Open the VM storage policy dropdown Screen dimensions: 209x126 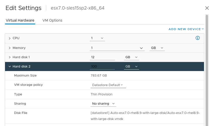click(108, 85)
